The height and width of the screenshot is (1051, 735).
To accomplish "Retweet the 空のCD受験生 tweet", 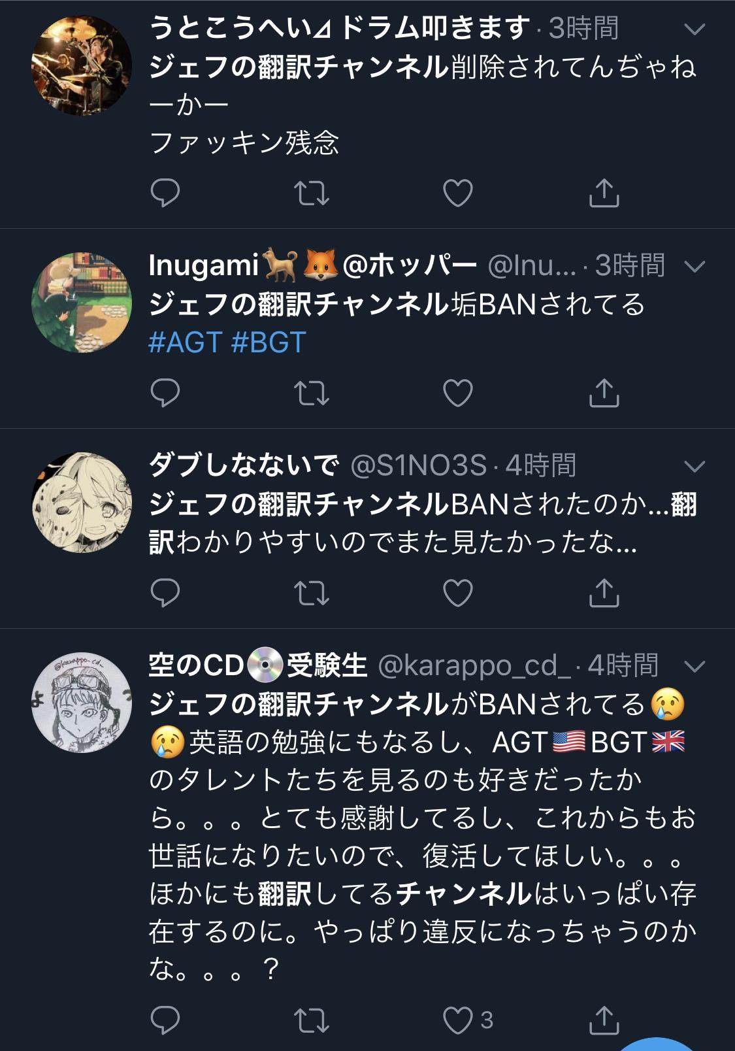I will [311, 1020].
